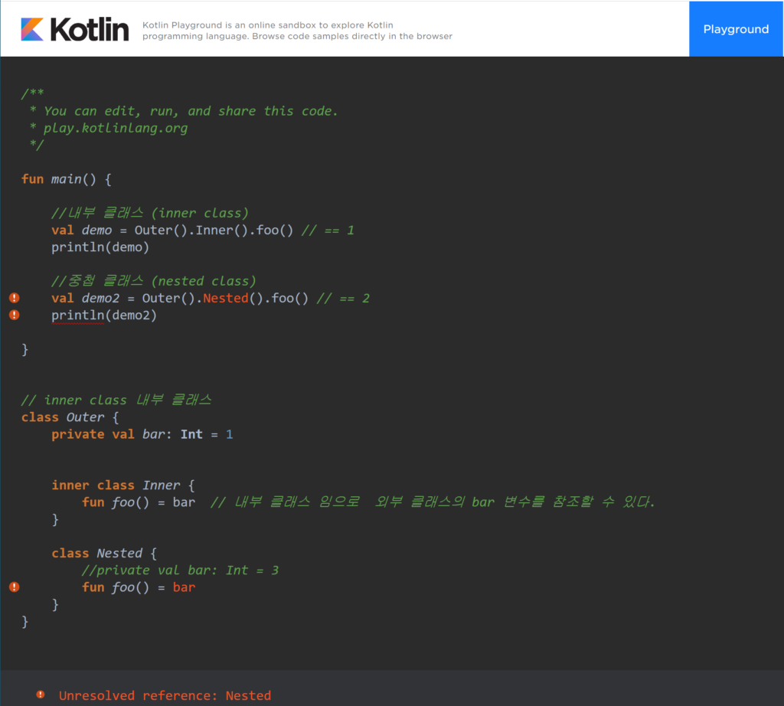Click error icon in Unresolved reference message

[40, 695]
